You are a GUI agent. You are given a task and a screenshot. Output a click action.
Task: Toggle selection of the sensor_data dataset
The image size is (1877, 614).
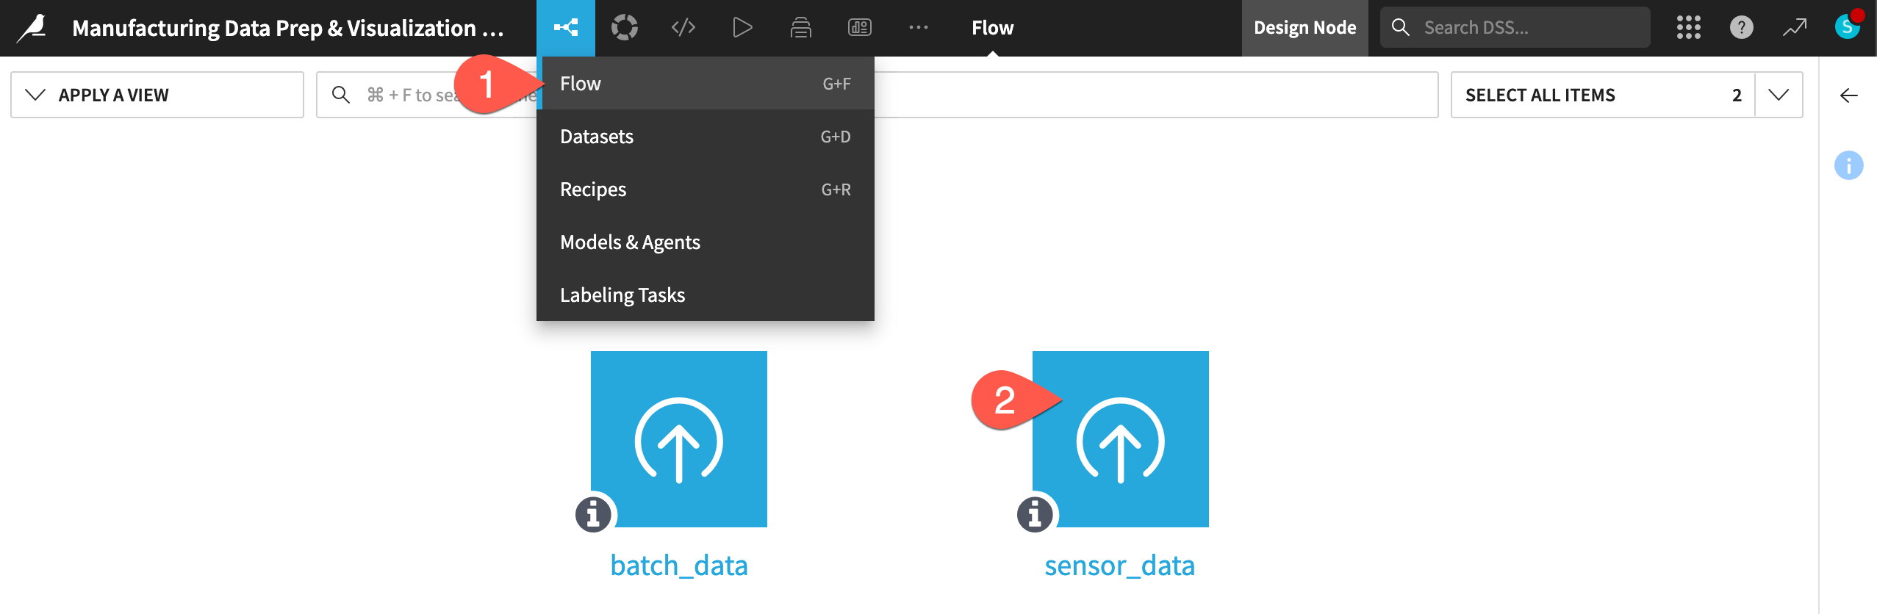point(1120,439)
